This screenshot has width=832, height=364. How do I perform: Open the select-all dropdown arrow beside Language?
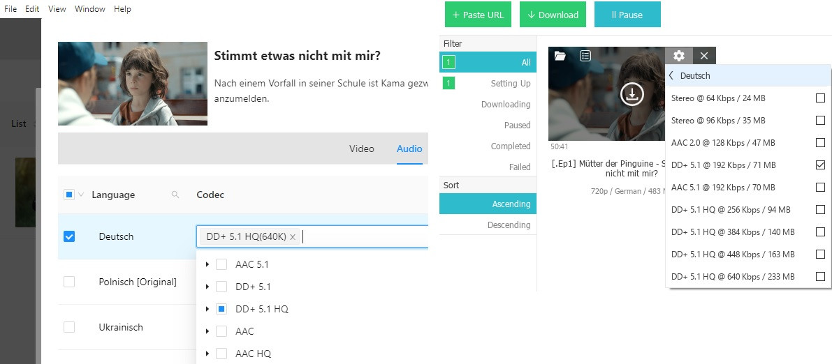(x=80, y=195)
